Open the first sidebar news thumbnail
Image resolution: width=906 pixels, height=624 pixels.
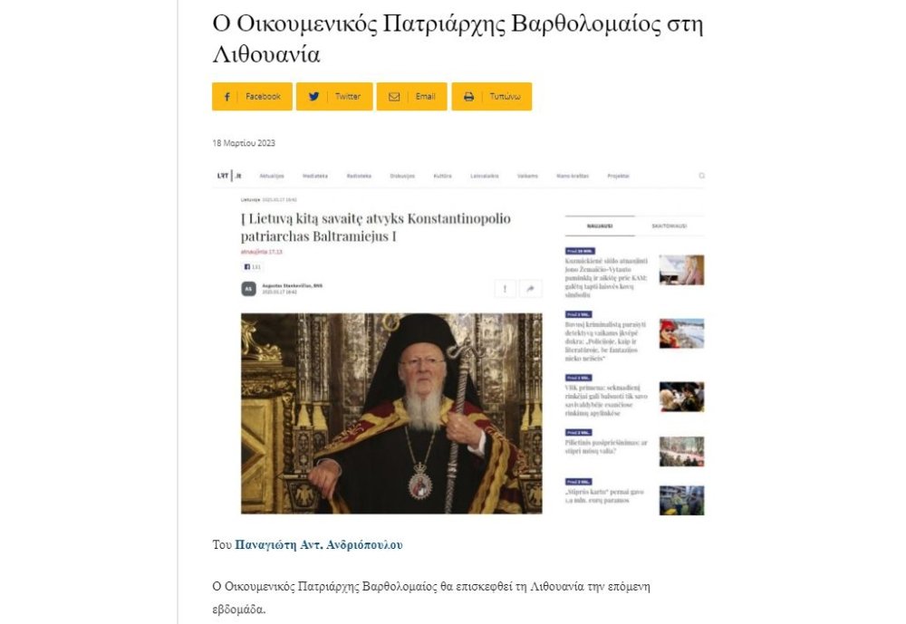[x=682, y=270]
